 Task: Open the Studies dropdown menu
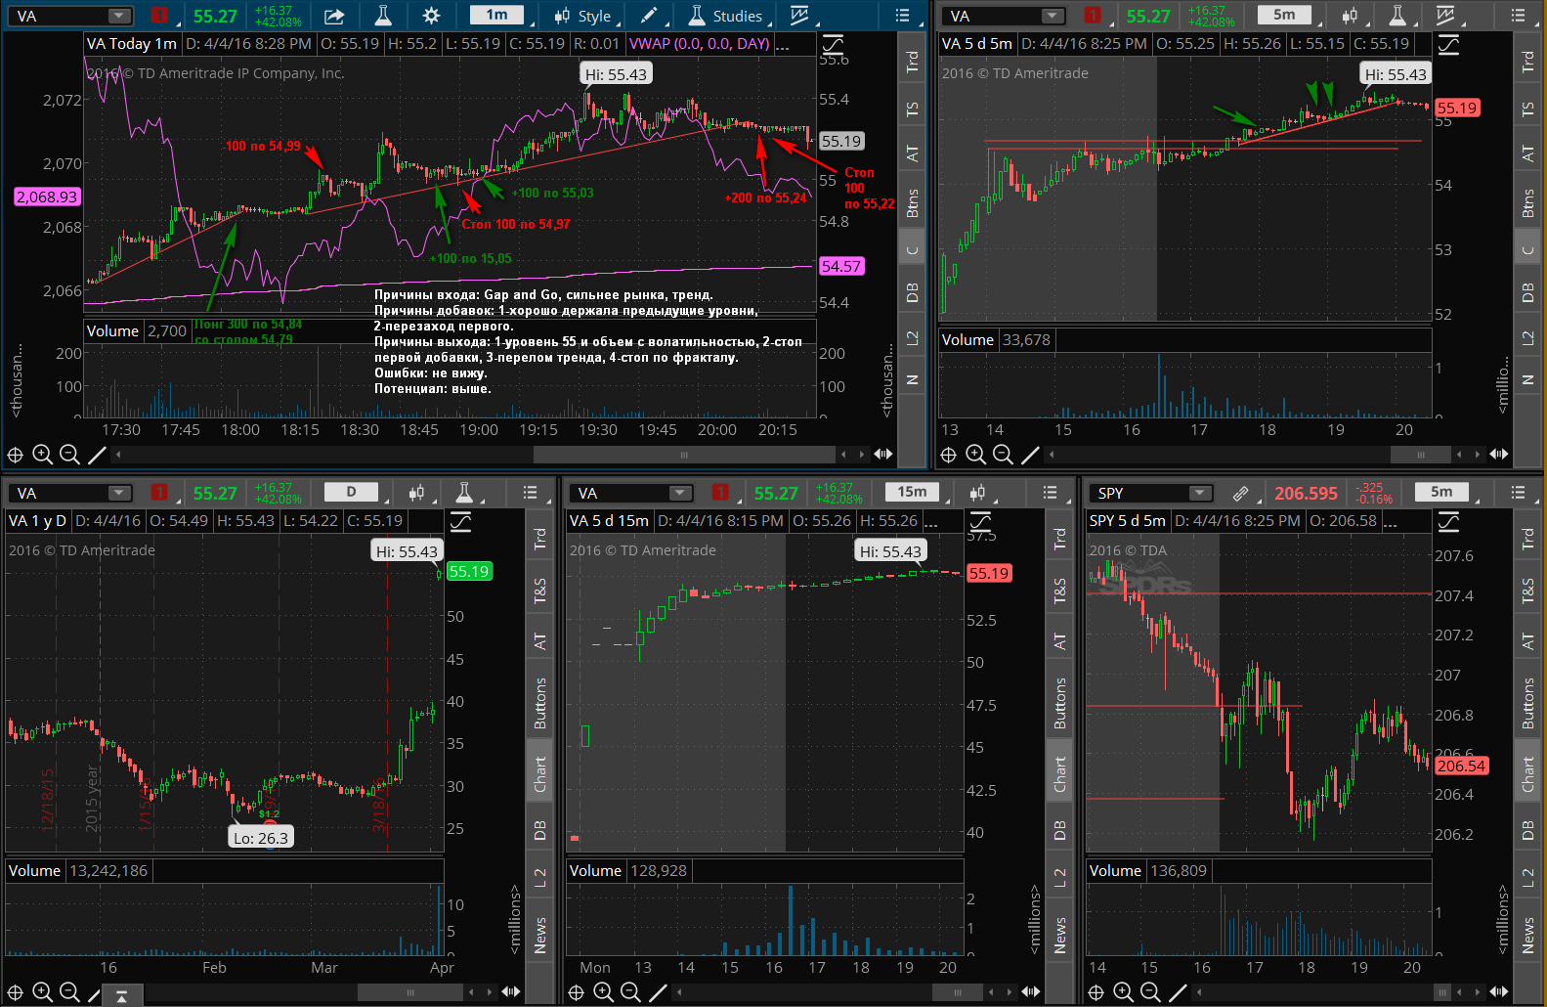728,16
